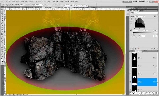Select the Pen tool
The width and height of the screenshot is (159, 96).
click(2, 41)
